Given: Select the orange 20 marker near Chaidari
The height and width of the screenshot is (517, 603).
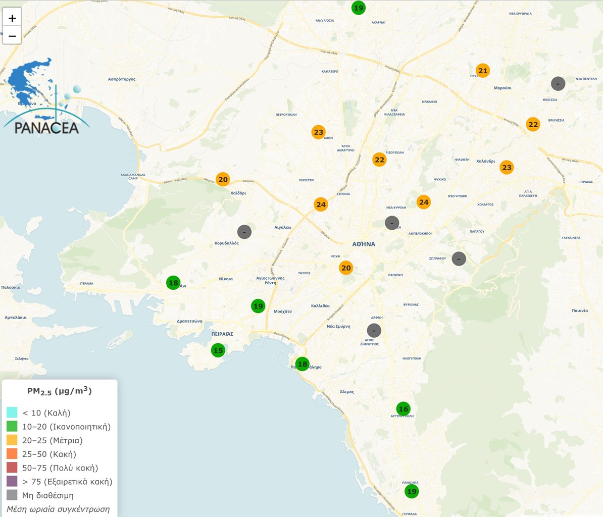Looking at the screenshot, I should coord(223,179).
